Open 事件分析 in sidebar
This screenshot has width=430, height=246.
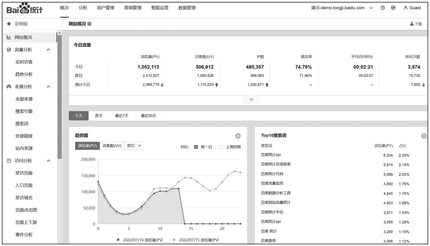click(x=24, y=234)
